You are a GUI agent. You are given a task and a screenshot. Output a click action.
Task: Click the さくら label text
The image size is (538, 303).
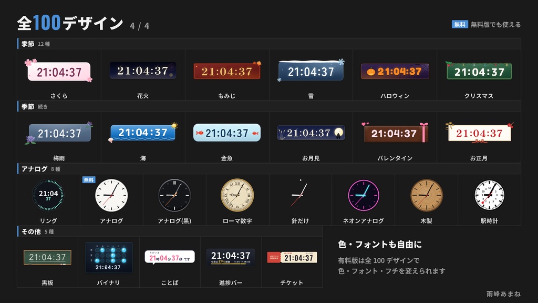coord(59,96)
